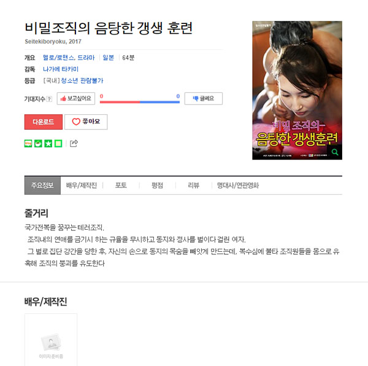Screen dimensions: 368x366
Task: Open the 리뷰 tab
Action: click(194, 185)
